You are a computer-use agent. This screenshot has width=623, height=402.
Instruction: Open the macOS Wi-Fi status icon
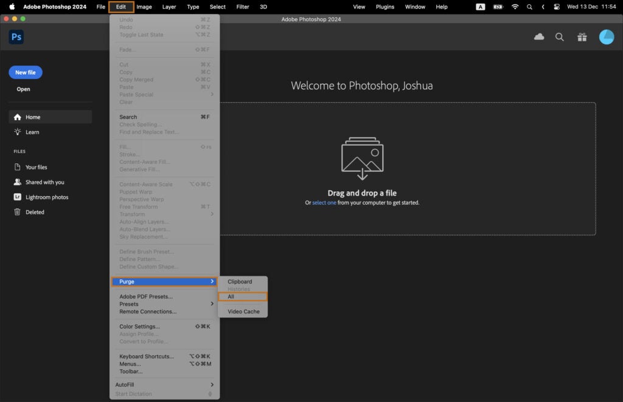pos(515,7)
